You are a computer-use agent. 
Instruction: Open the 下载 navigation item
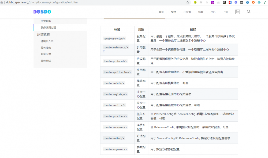[x=225, y=12]
